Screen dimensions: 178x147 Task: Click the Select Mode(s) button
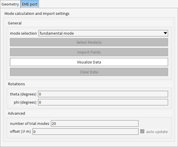tap(89, 42)
